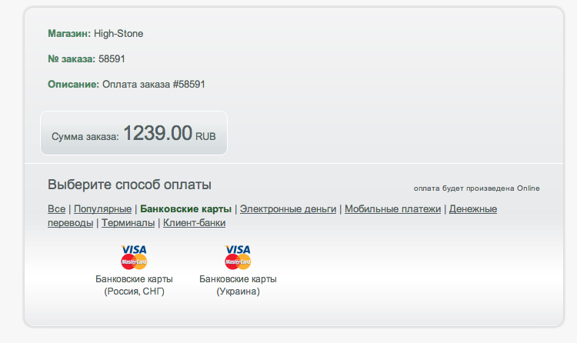Click order number 58591 value

[112, 59]
